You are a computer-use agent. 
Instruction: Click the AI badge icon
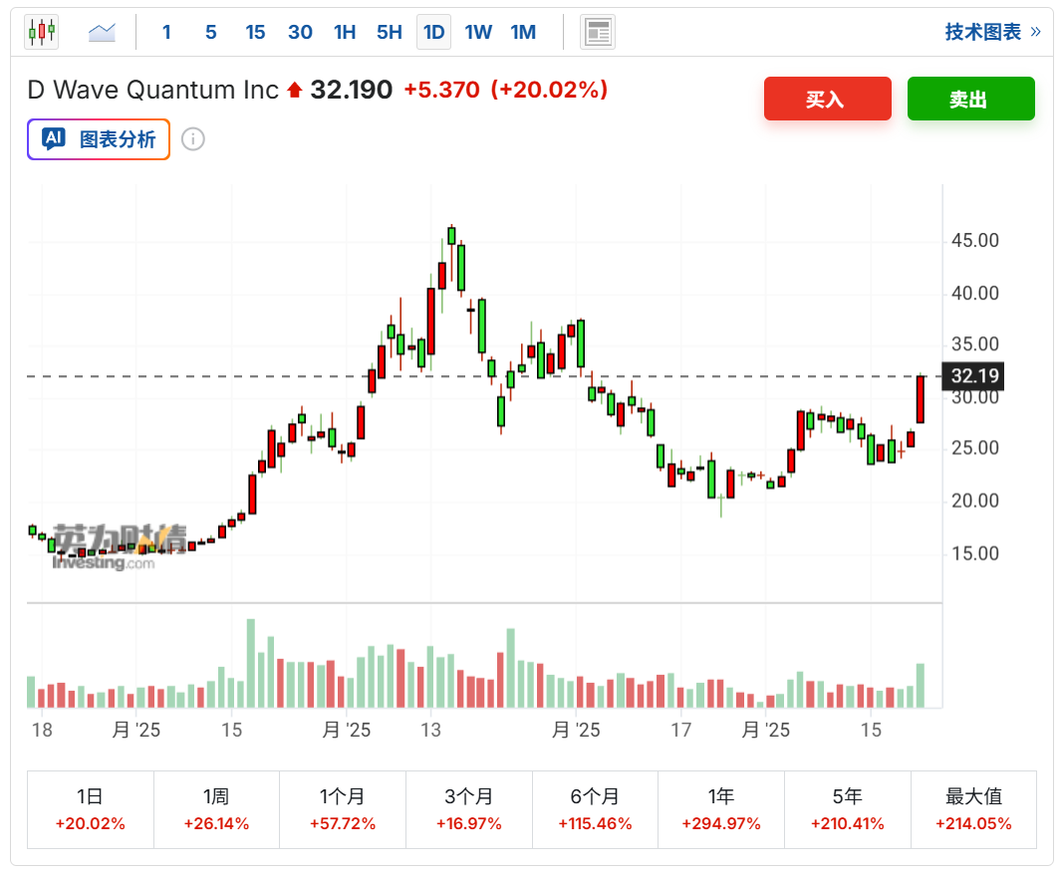pyautogui.click(x=54, y=139)
